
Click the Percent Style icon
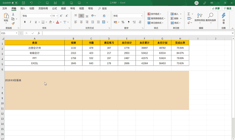point(123,22)
